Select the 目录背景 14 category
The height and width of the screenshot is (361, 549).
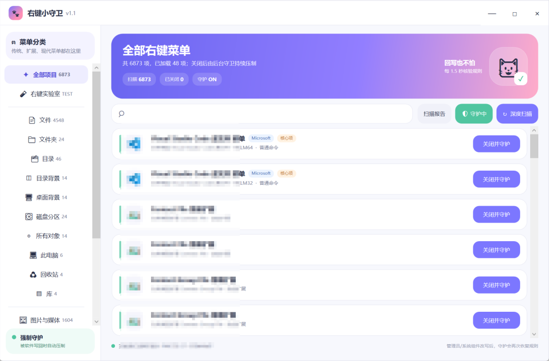tap(46, 178)
